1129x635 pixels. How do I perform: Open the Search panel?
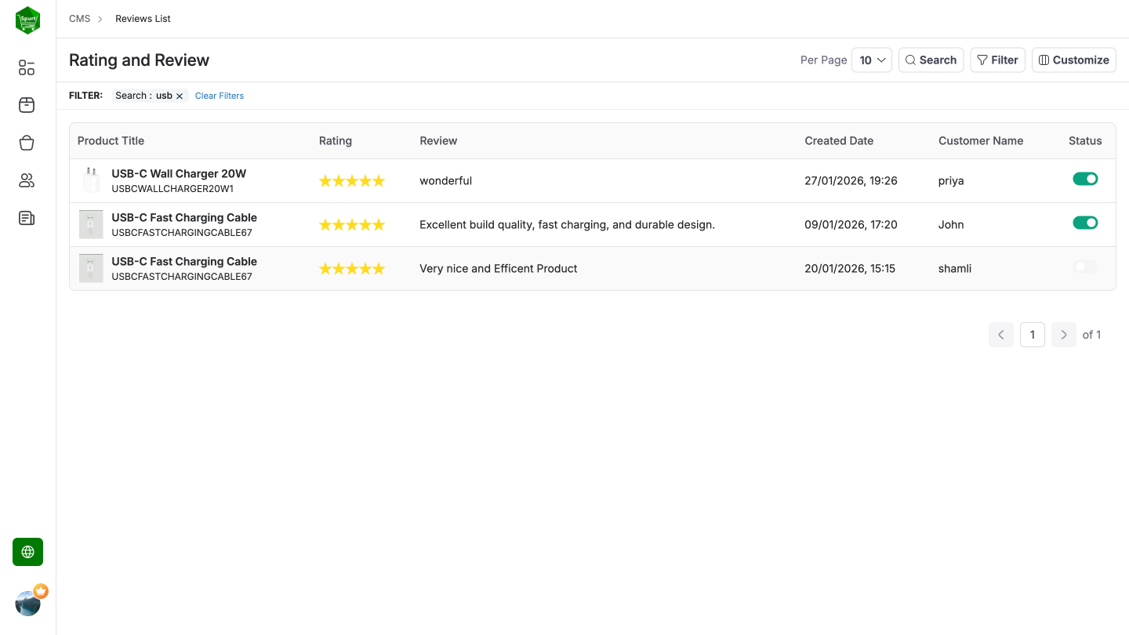(x=931, y=60)
